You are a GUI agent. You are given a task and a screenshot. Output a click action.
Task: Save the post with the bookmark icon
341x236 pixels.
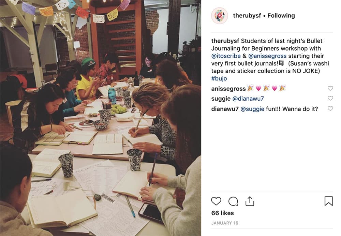pyautogui.click(x=328, y=201)
